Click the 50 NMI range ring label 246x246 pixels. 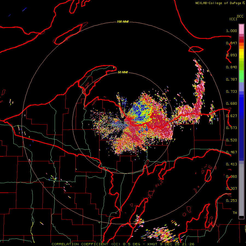tap(123, 72)
